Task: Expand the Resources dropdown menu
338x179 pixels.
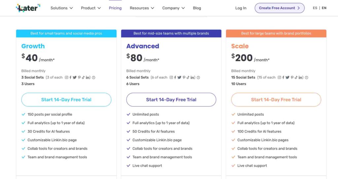Action: (x=142, y=8)
